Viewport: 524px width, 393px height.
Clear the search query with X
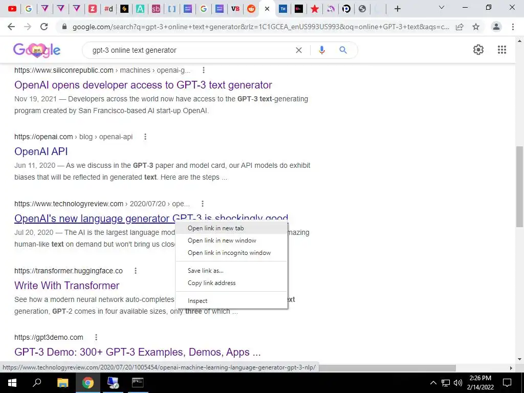pos(299,50)
